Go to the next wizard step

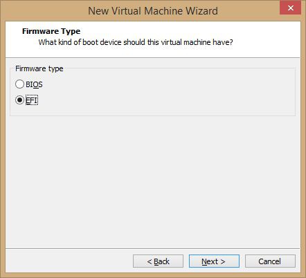coord(214,261)
